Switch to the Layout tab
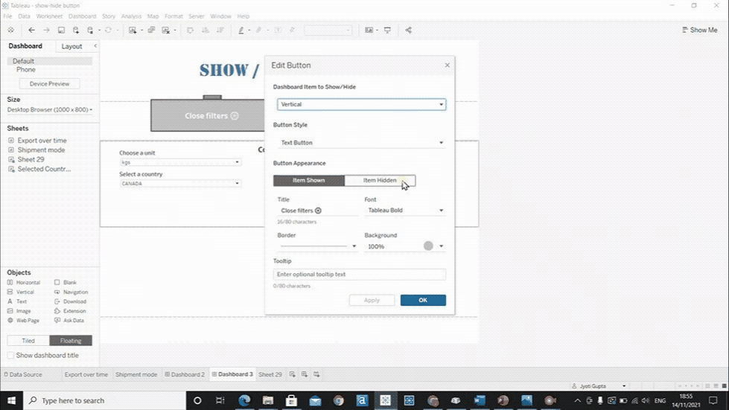Viewport: 729px width, 410px height. tap(71, 46)
